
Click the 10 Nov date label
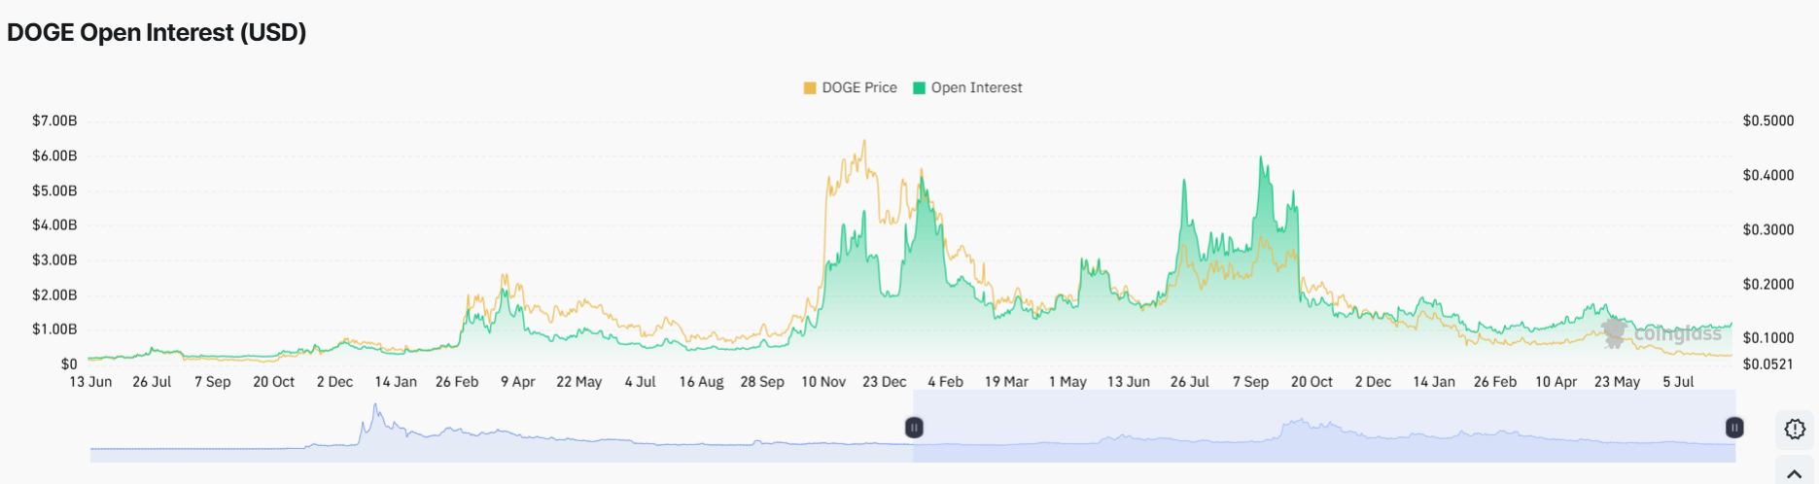(x=823, y=382)
